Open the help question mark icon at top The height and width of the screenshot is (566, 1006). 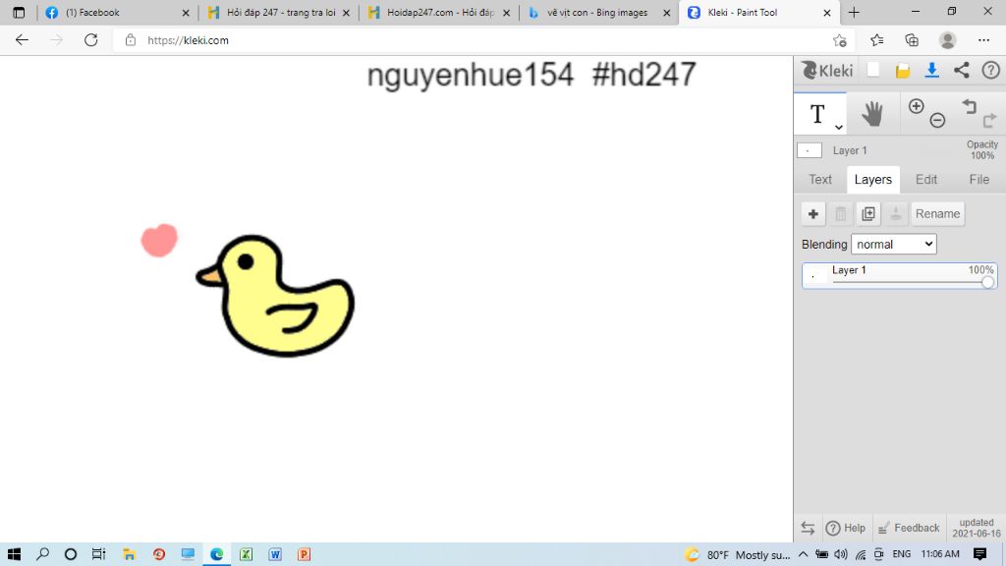990,70
